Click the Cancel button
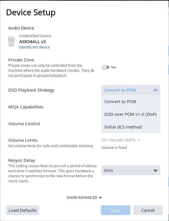The height and width of the screenshot is (221, 169). point(148,210)
